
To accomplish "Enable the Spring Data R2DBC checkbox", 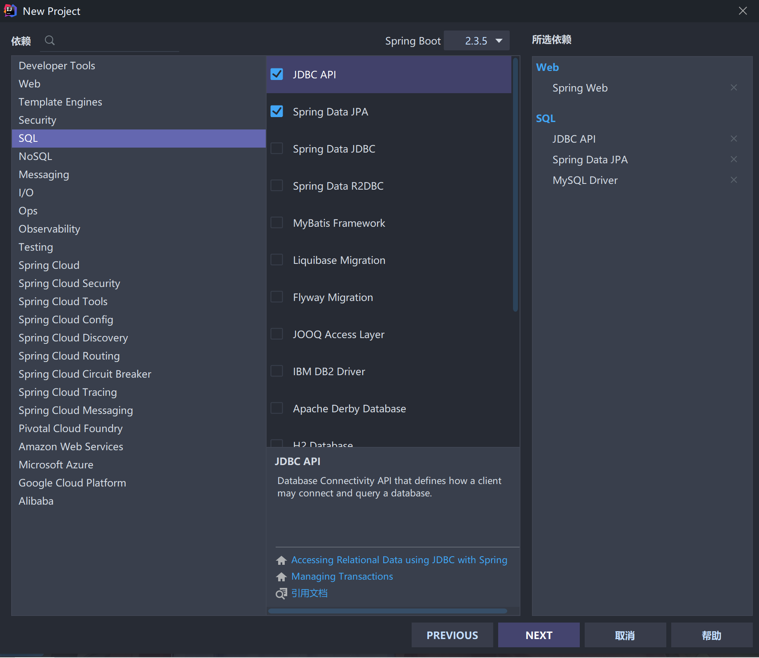I will click(x=277, y=186).
